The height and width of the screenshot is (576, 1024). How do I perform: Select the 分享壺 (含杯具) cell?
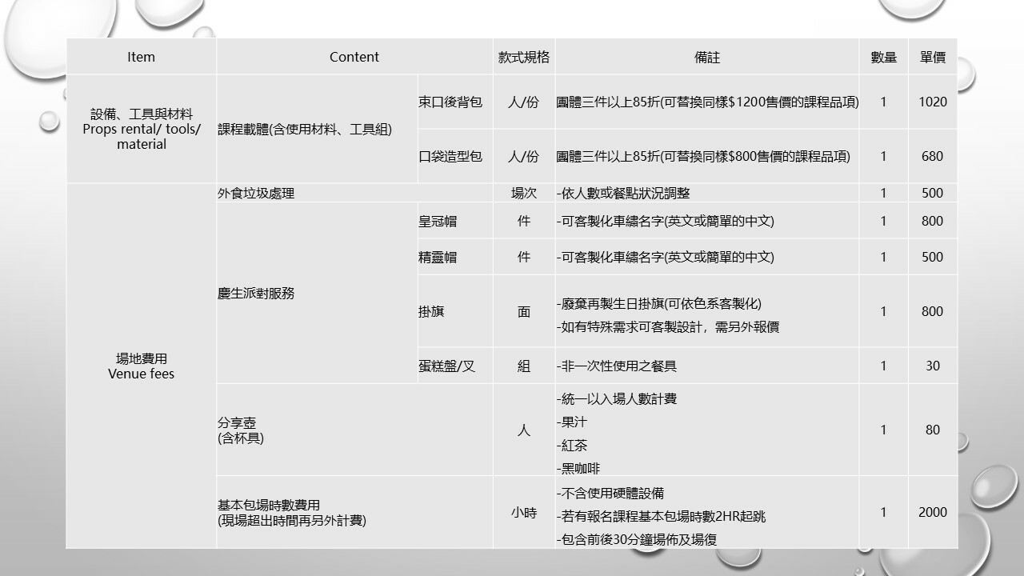tap(241, 430)
